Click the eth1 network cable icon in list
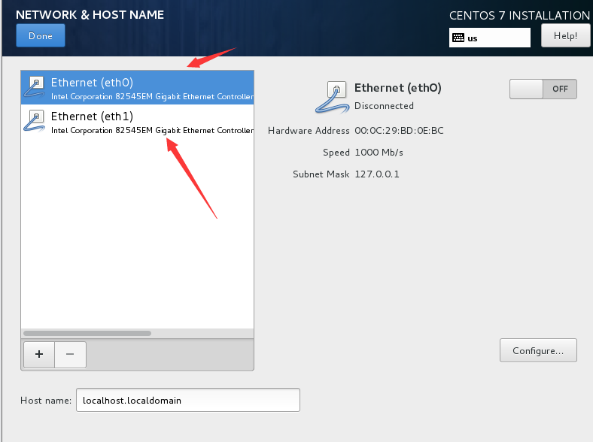 pyautogui.click(x=34, y=121)
